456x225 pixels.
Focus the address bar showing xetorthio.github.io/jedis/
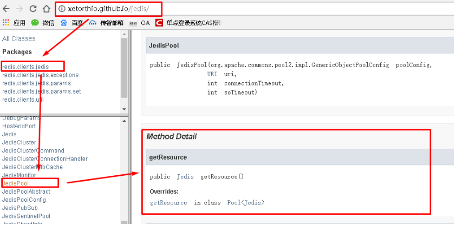point(108,9)
